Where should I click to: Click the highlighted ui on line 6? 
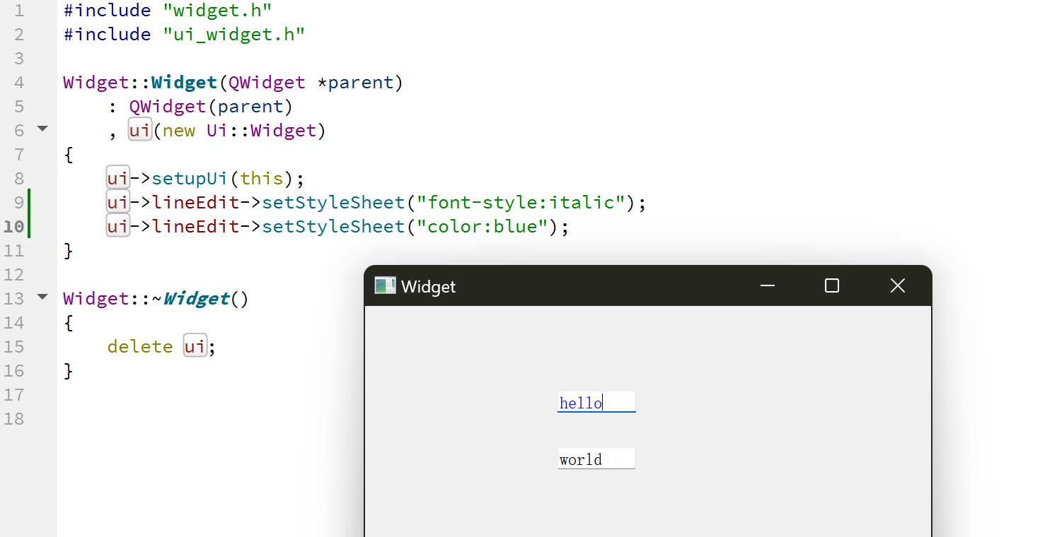click(x=140, y=130)
